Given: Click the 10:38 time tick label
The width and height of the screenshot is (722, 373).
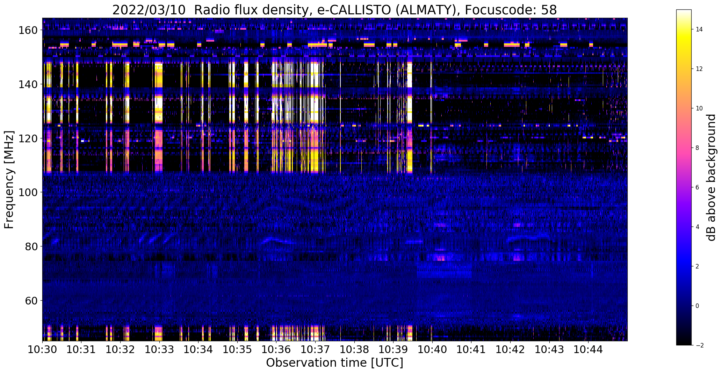Looking at the screenshot, I should (354, 349).
